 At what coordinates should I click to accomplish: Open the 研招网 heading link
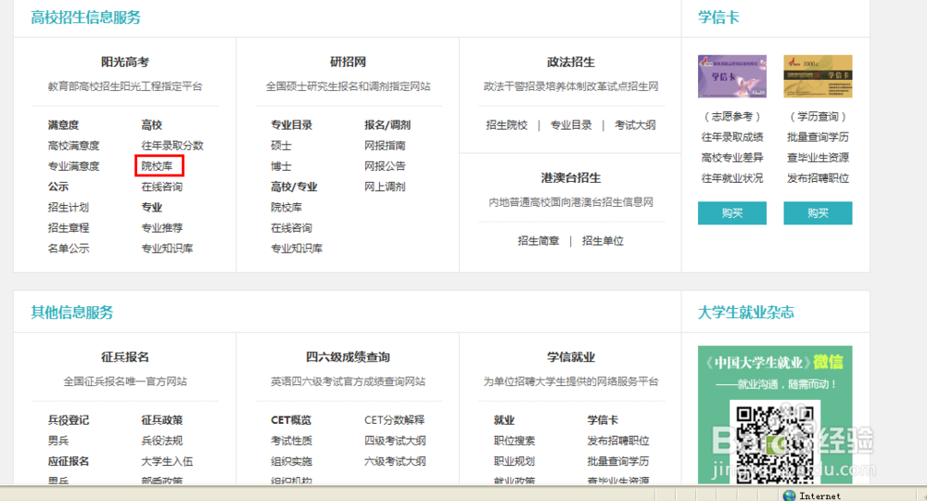coord(348,61)
